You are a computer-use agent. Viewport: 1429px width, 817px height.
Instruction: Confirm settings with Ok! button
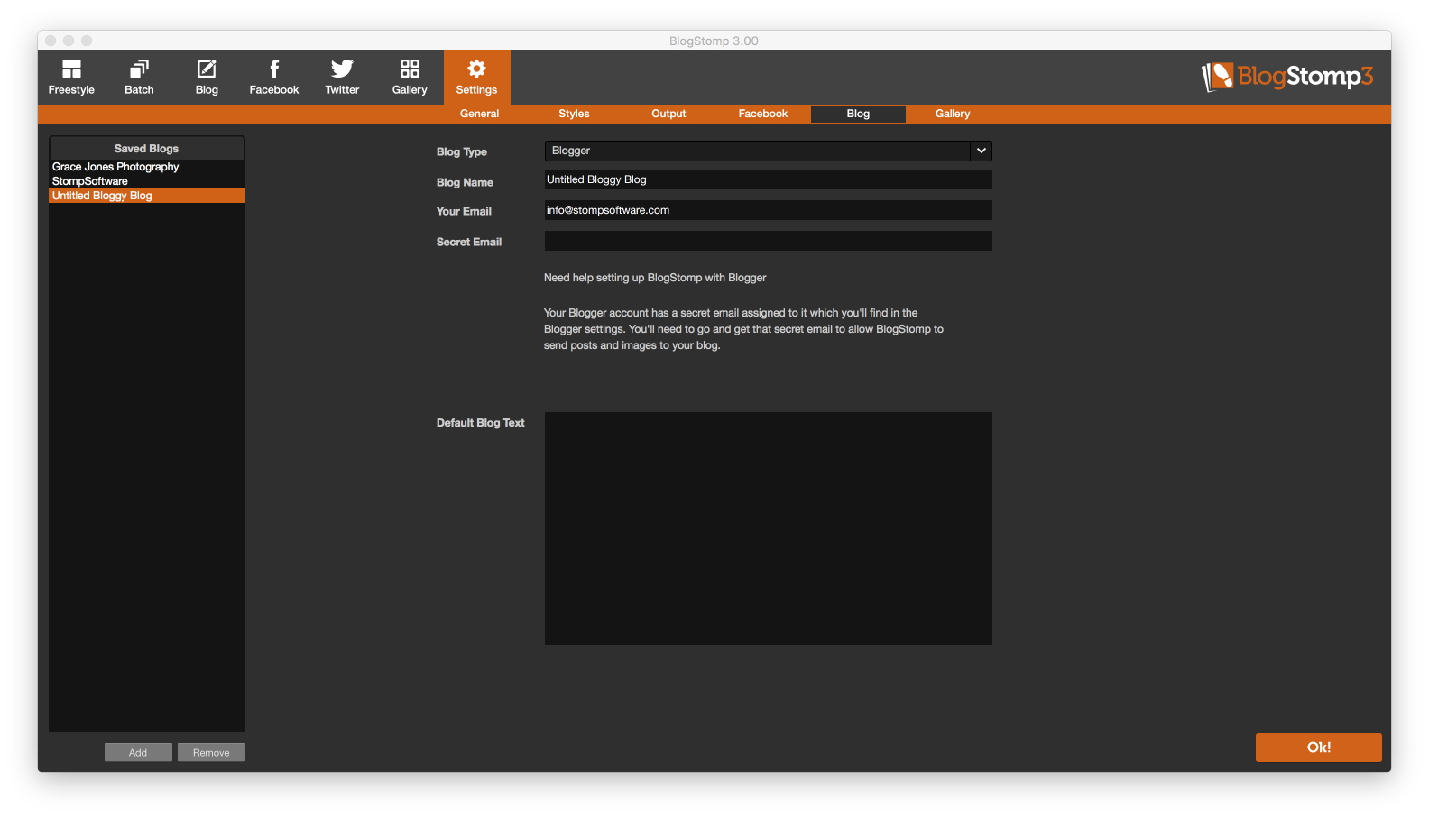(1318, 748)
